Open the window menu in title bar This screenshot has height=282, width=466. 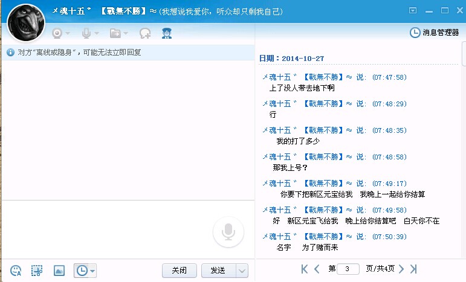point(413,10)
